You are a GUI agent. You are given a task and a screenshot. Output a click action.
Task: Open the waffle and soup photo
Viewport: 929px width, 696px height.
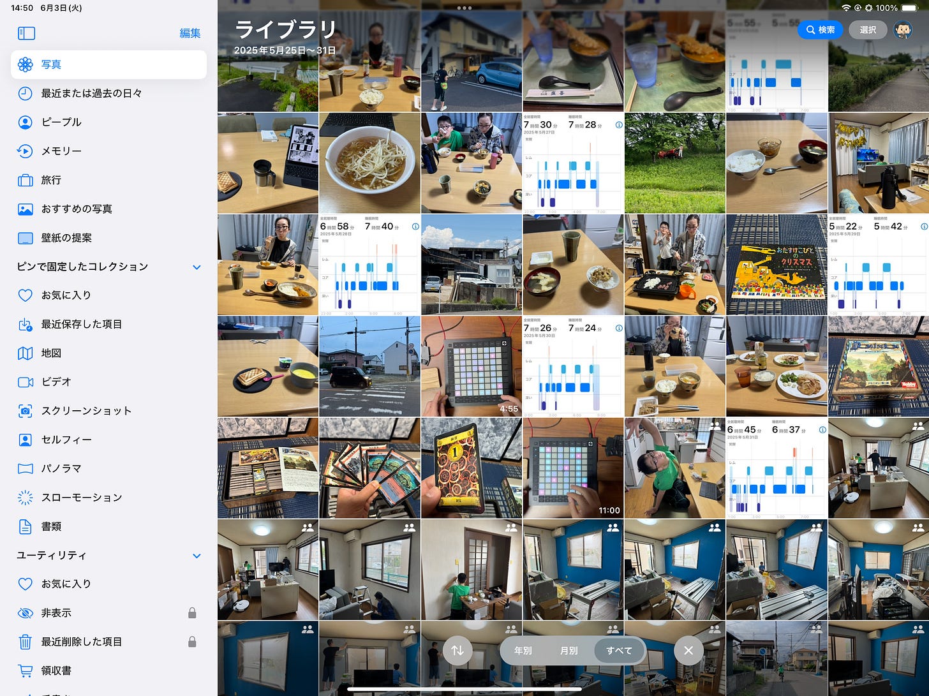coord(268,366)
